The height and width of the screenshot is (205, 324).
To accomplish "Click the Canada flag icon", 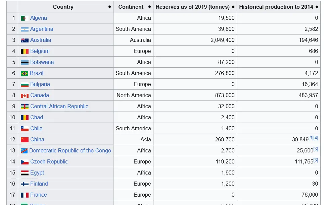I will tap(25, 95).
